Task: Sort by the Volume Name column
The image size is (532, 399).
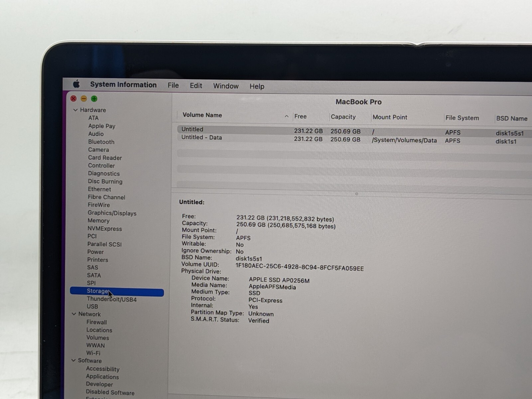Action: tap(202, 115)
